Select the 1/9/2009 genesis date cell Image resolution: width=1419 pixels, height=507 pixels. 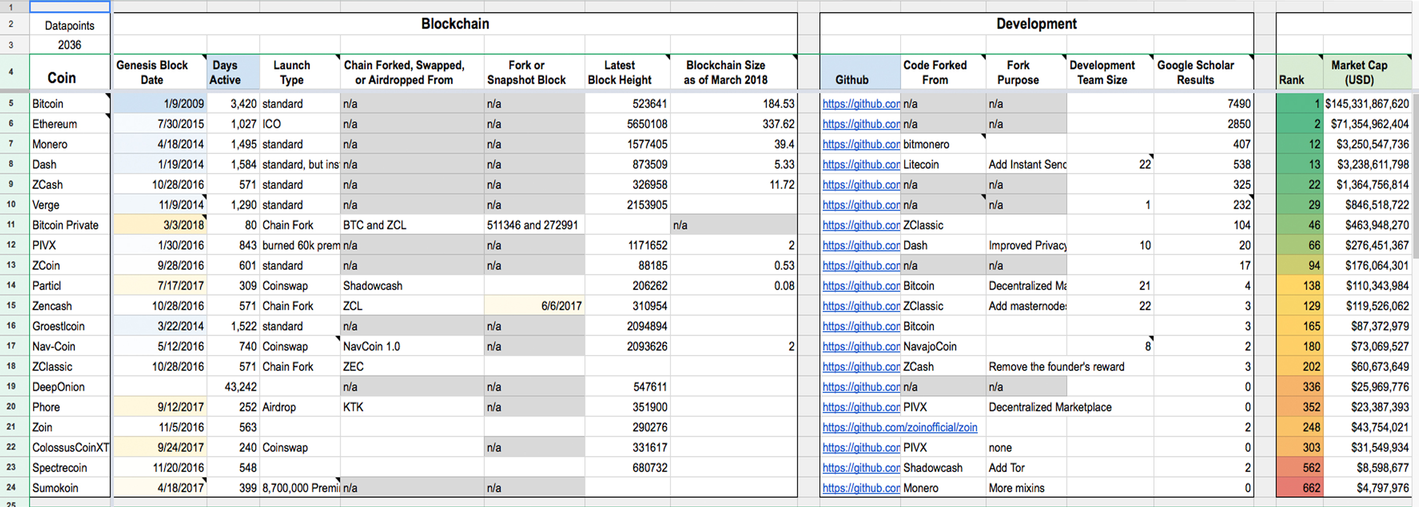pos(160,103)
